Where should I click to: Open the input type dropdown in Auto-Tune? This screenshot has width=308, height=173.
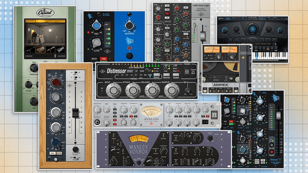[x=235, y=19]
